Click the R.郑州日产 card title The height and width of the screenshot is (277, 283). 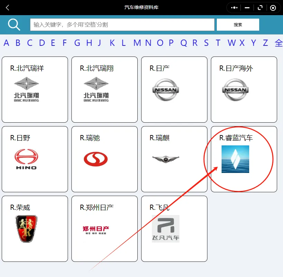point(97,208)
